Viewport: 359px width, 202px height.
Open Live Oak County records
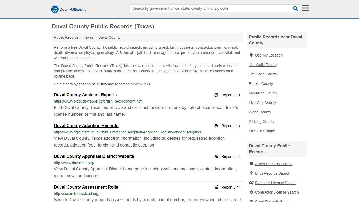click(262, 103)
